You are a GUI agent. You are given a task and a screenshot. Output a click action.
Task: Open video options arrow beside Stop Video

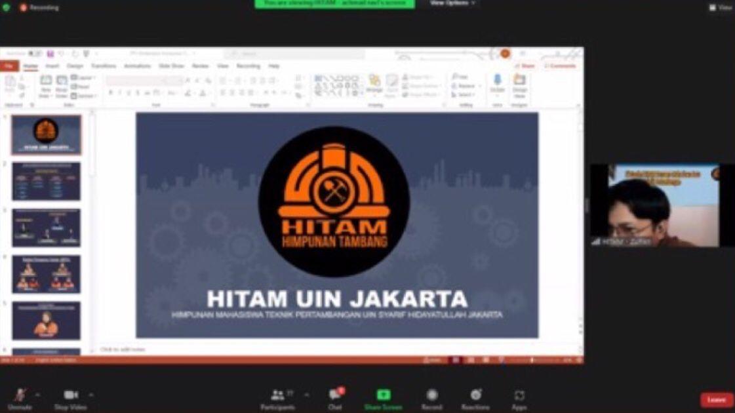pyautogui.click(x=91, y=395)
